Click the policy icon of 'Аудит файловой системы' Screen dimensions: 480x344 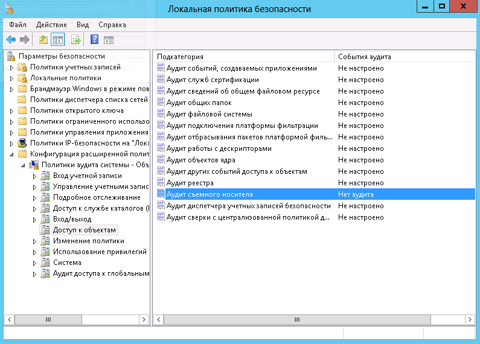click(x=161, y=113)
